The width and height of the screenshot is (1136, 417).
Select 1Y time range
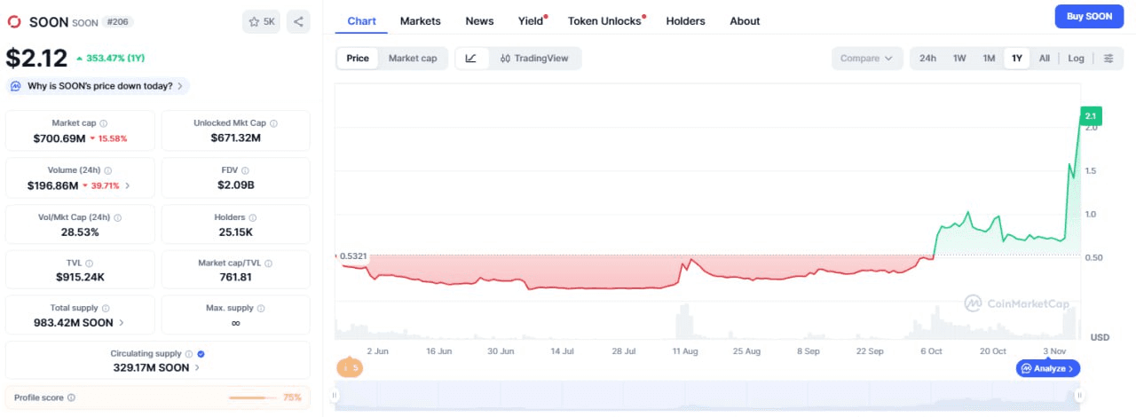click(x=1017, y=59)
